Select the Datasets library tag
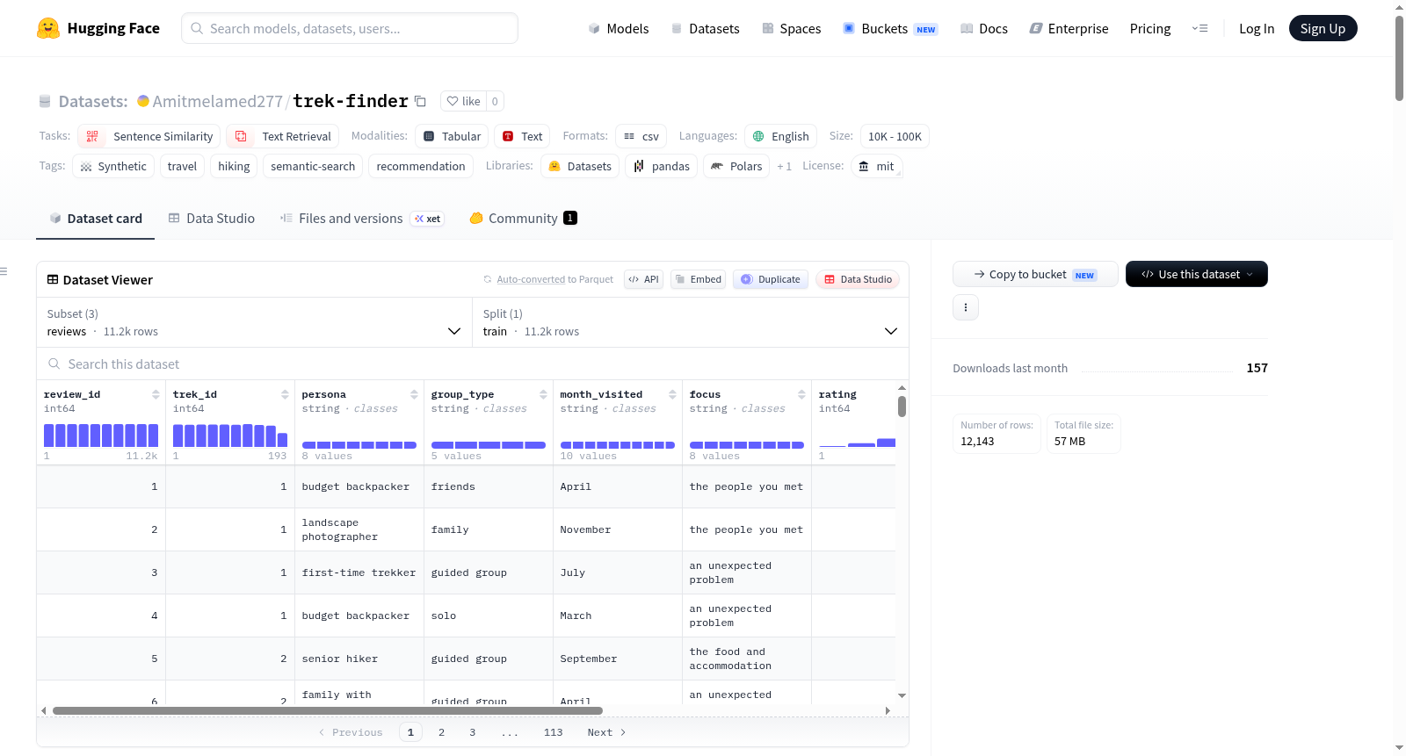 pyautogui.click(x=580, y=166)
